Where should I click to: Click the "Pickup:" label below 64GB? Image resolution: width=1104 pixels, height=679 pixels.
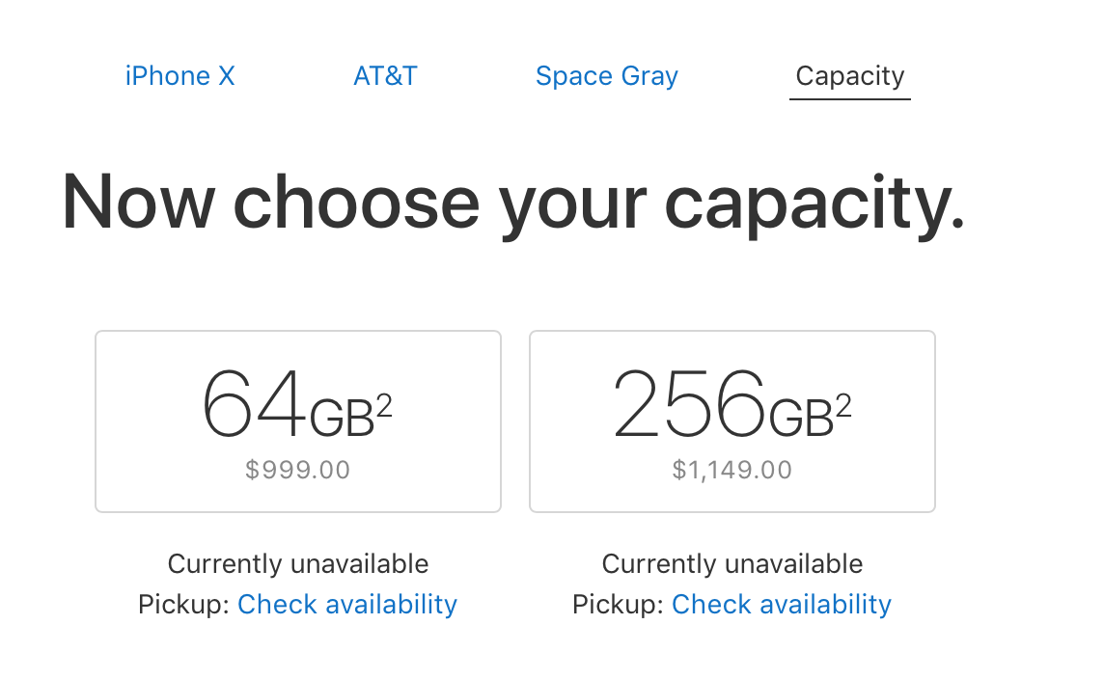coord(184,605)
